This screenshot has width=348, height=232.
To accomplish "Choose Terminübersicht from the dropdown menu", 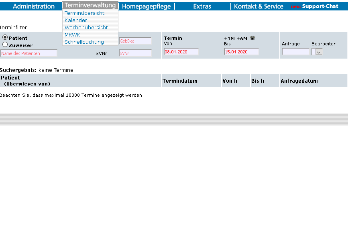I will tap(84, 13).
